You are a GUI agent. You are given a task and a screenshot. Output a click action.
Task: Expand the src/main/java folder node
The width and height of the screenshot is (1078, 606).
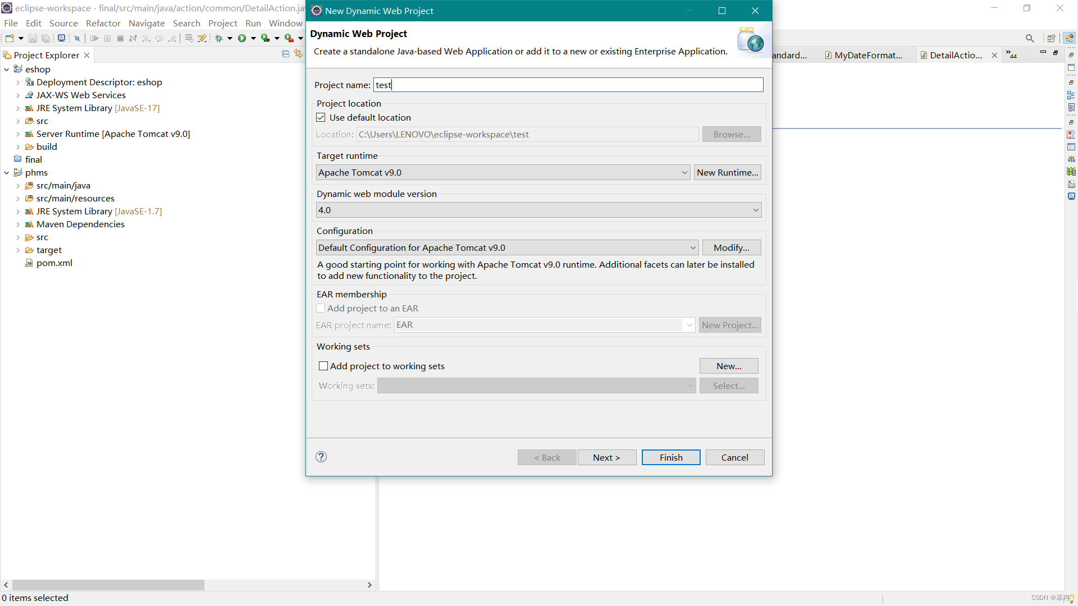pos(18,186)
